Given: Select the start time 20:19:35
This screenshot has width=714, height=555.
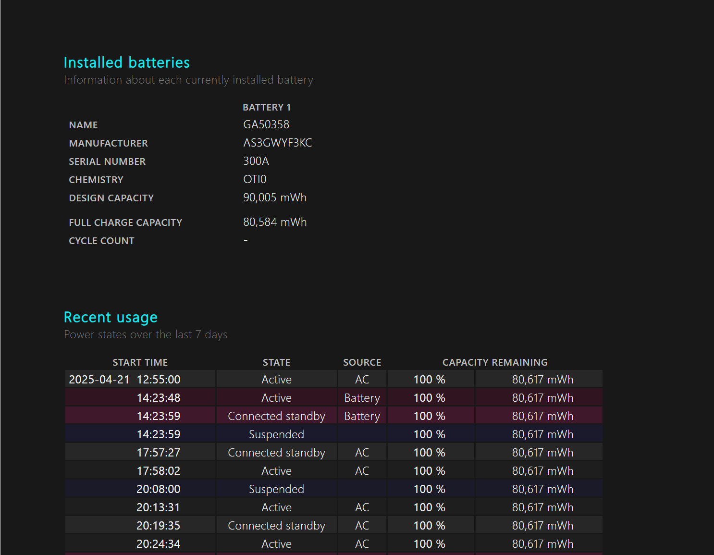Looking at the screenshot, I should click(x=159, y=526).
